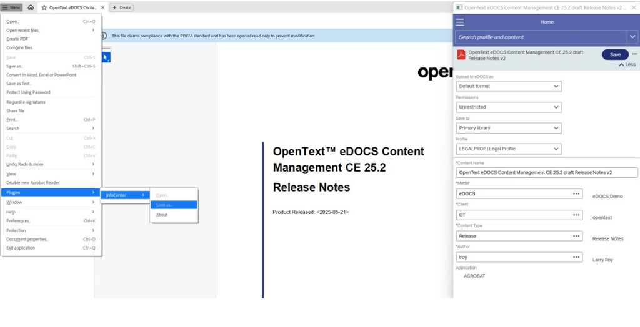Click the Release Notes heading in document

pos(311,188)
